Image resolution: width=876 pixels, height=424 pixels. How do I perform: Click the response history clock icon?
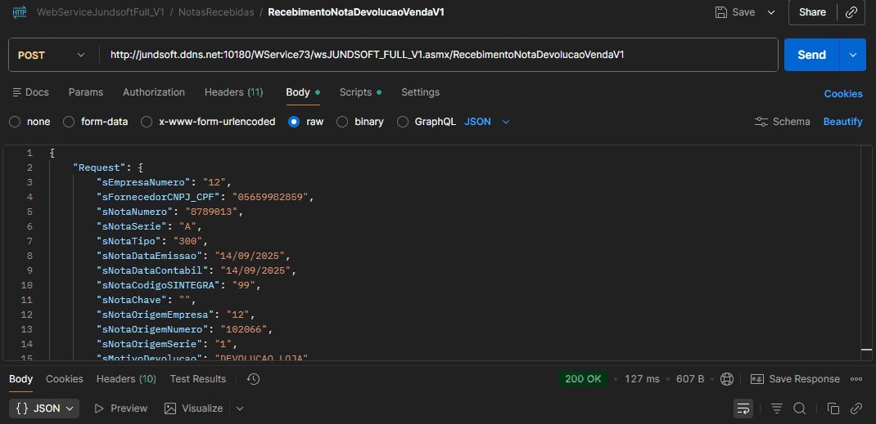tap(253, 379)
